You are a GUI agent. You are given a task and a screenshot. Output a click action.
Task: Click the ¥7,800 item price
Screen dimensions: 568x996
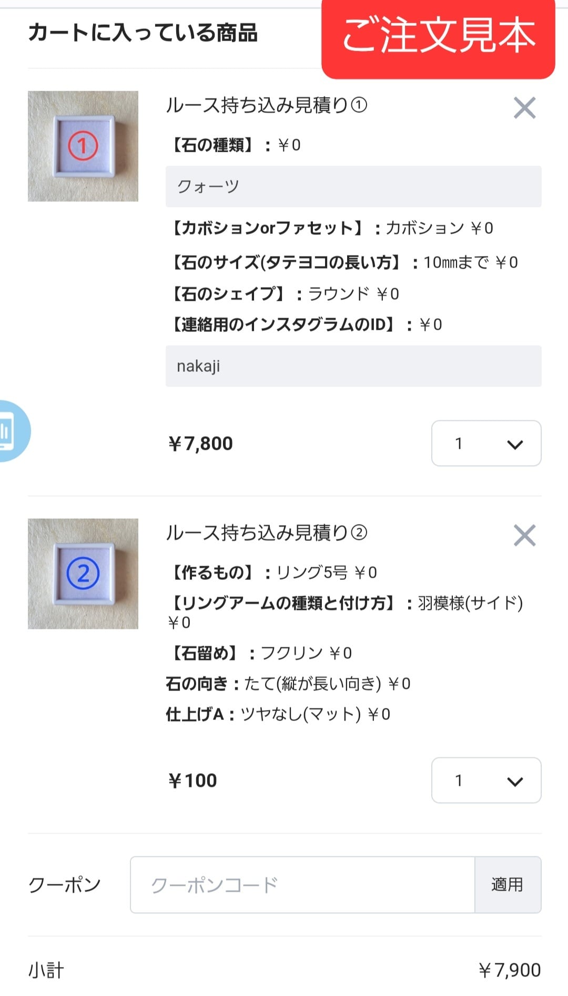[x=200, y=443]
